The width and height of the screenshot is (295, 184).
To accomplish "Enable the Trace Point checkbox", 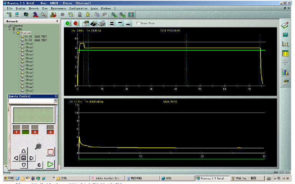I will pos(138,23).
